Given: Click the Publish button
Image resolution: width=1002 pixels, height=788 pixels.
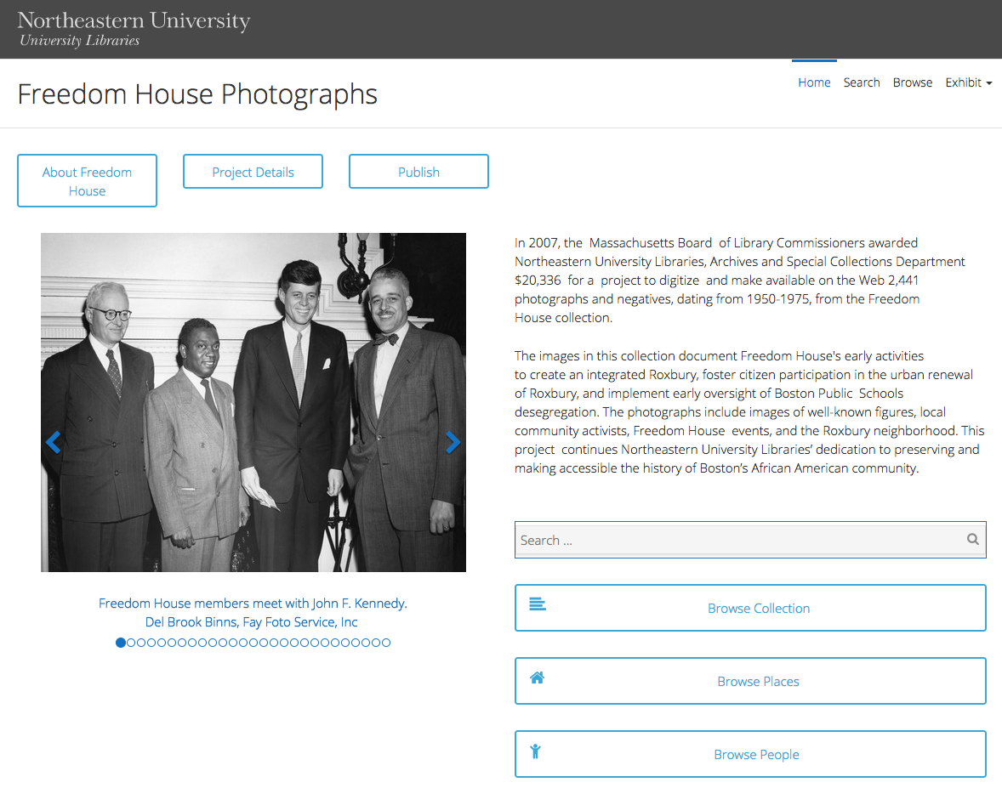Looking at the screenshot, I should pos(418,171).
